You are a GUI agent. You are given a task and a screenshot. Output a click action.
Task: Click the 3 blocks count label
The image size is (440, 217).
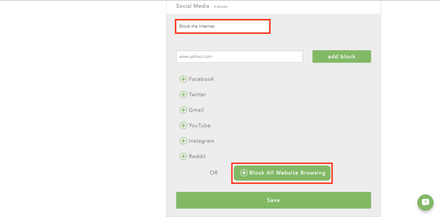click(x=220, y=7)
